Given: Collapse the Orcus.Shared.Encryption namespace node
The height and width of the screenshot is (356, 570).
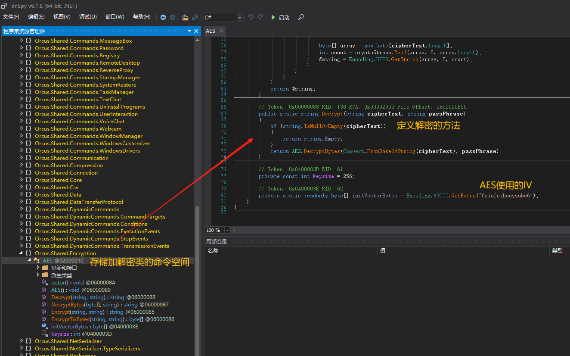Looking at the screenshot, I should coord(22,253).
